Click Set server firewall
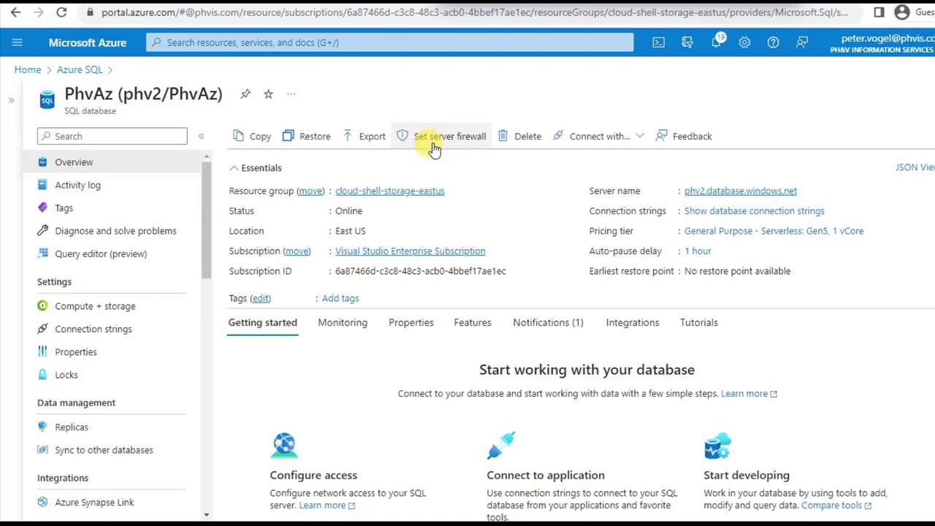This screenshot has height=526, width=935. click(x=441, y=136)
